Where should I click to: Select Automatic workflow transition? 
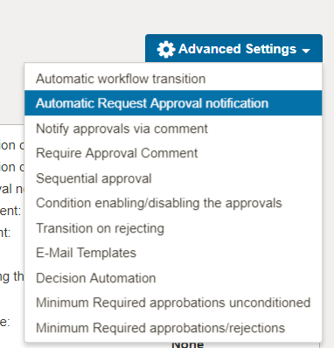pos(173,79)
